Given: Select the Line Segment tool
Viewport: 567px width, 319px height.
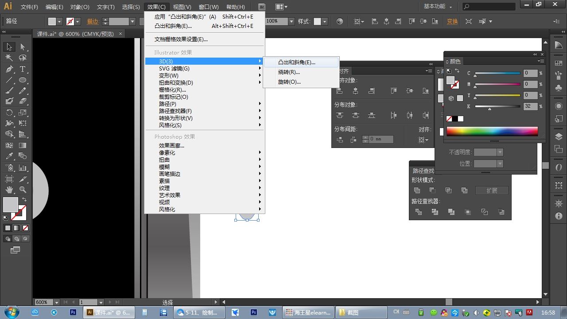Looking at the screenshot, I should [x=9, y=80].
